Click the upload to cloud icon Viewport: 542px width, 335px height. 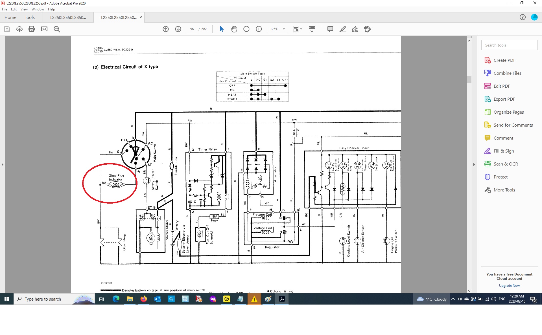coord(19,29)
